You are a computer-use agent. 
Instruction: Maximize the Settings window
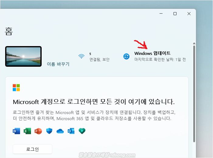click(175, 14)
